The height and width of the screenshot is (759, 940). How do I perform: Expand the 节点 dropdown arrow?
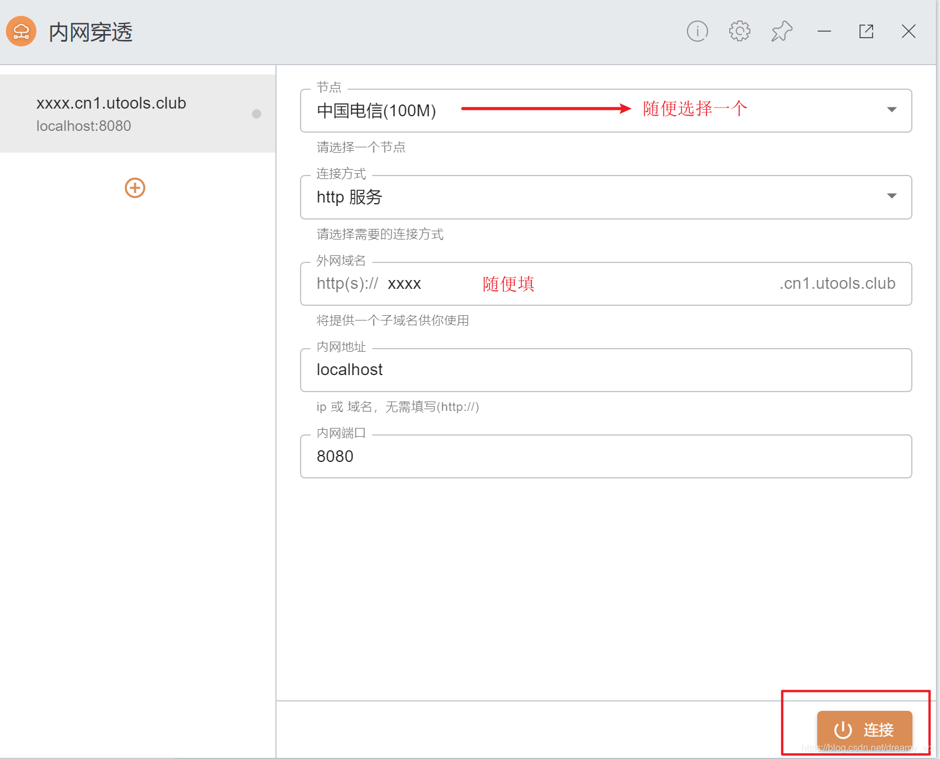pyautogui.click(x=892, y=110)
